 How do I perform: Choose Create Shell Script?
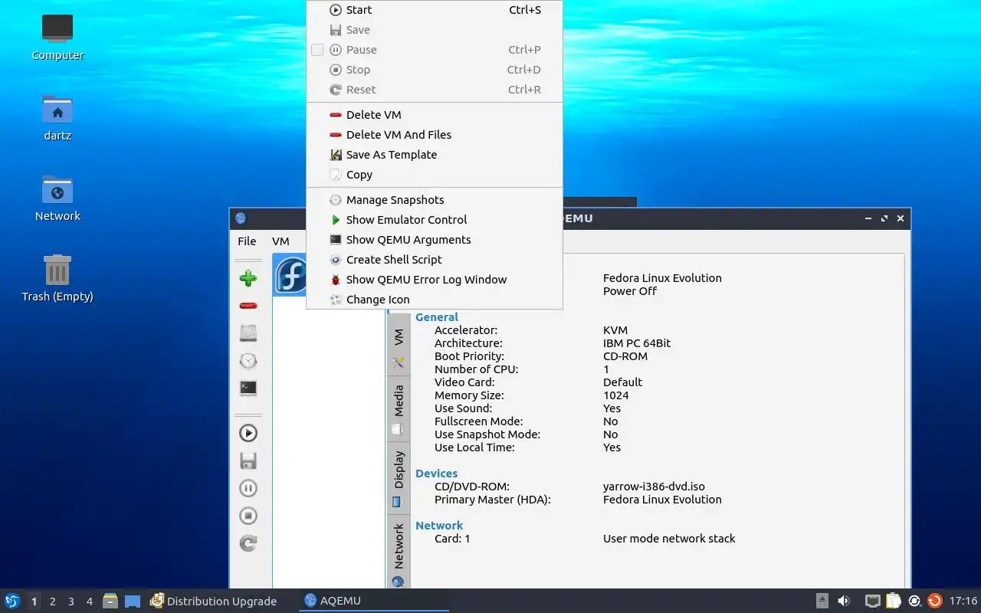pyautogui.click(x=435, y=260)
